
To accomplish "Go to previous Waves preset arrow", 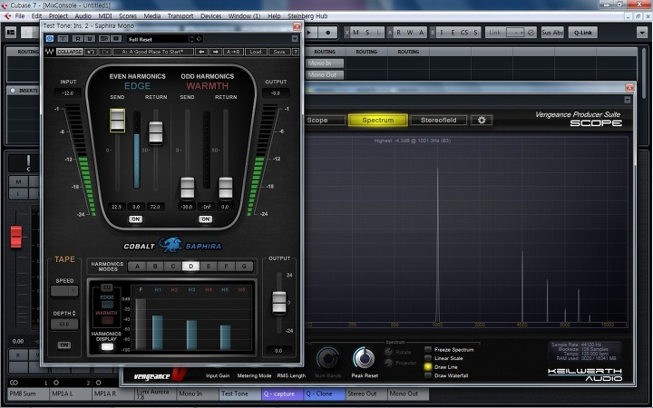I will [202, 52].
